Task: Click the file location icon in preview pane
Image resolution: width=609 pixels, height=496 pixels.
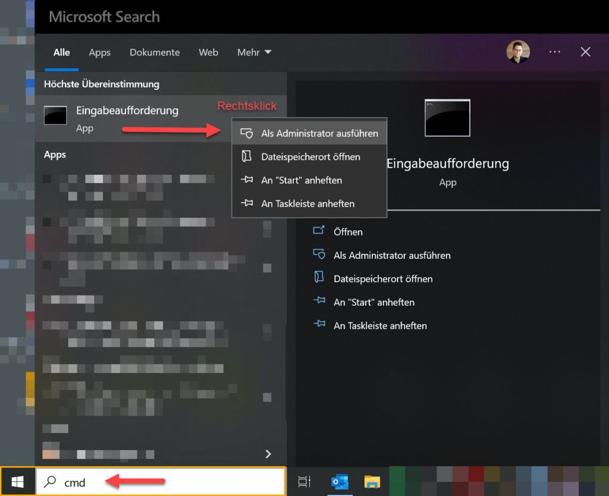Action: coord(319,277)
